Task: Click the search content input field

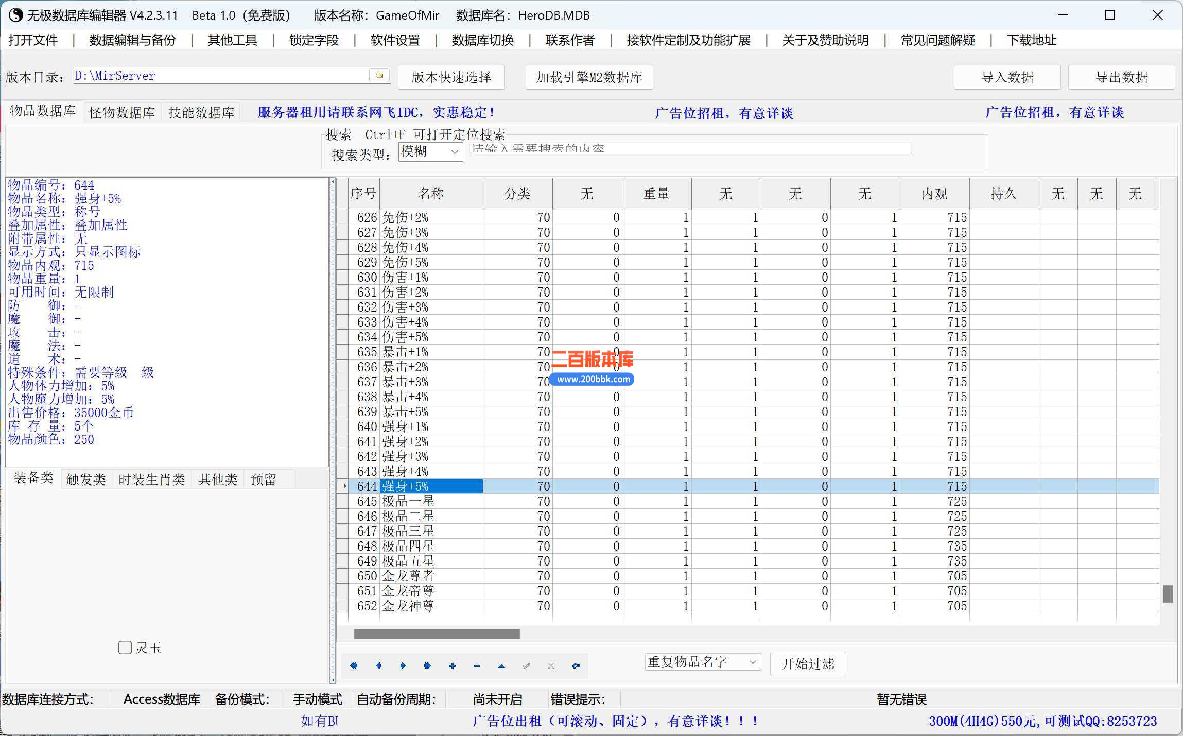Action: pyautogui.click(x=690, y=148)
